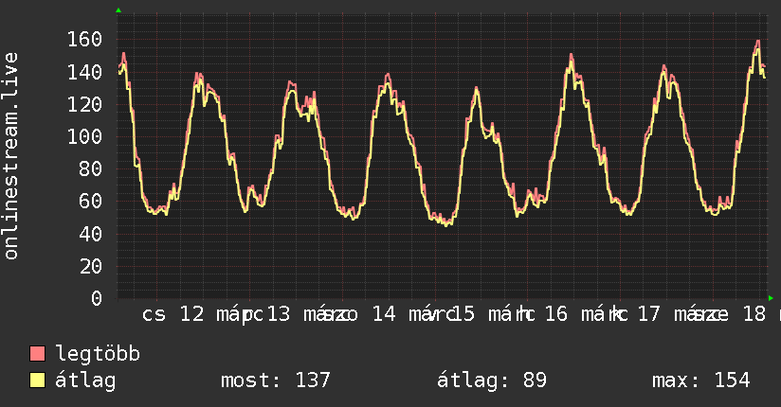Click the 15 date label on x-axis
This screenshot has width=781, height=407.
(463, 314)
